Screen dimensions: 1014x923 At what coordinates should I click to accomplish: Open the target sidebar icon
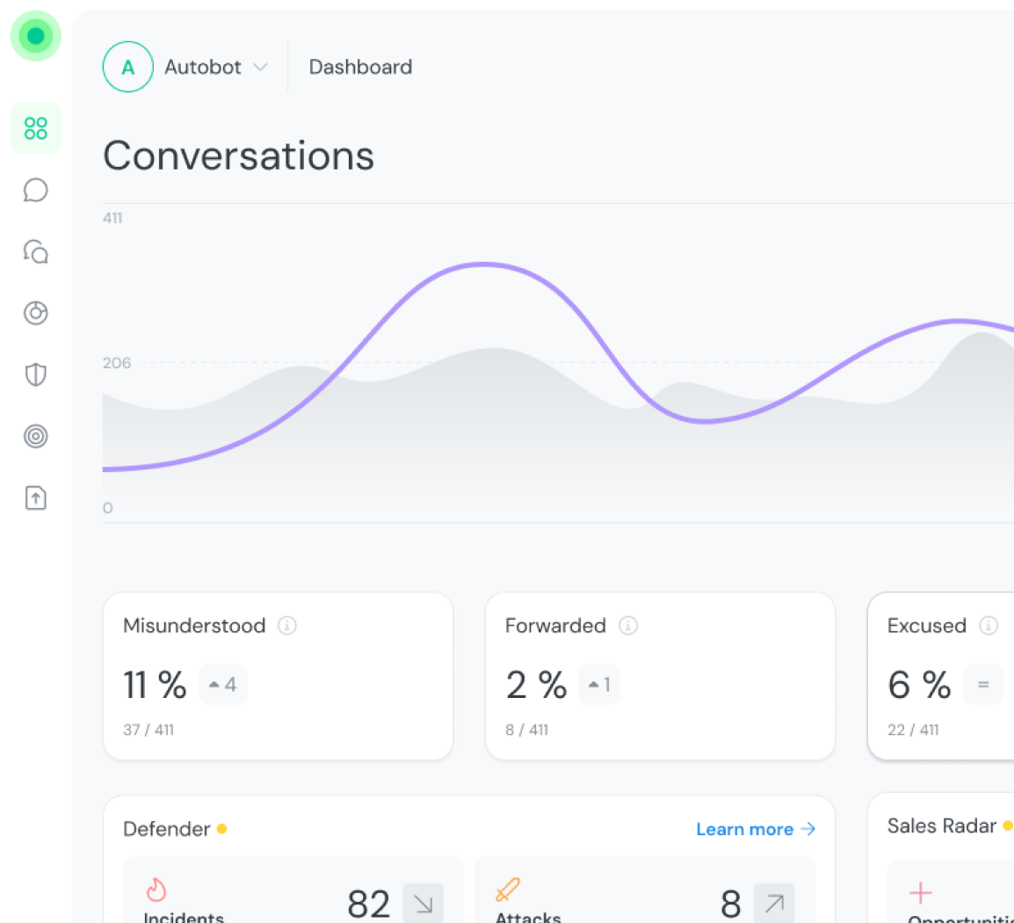pyautogui.click(x=35, y=436)
